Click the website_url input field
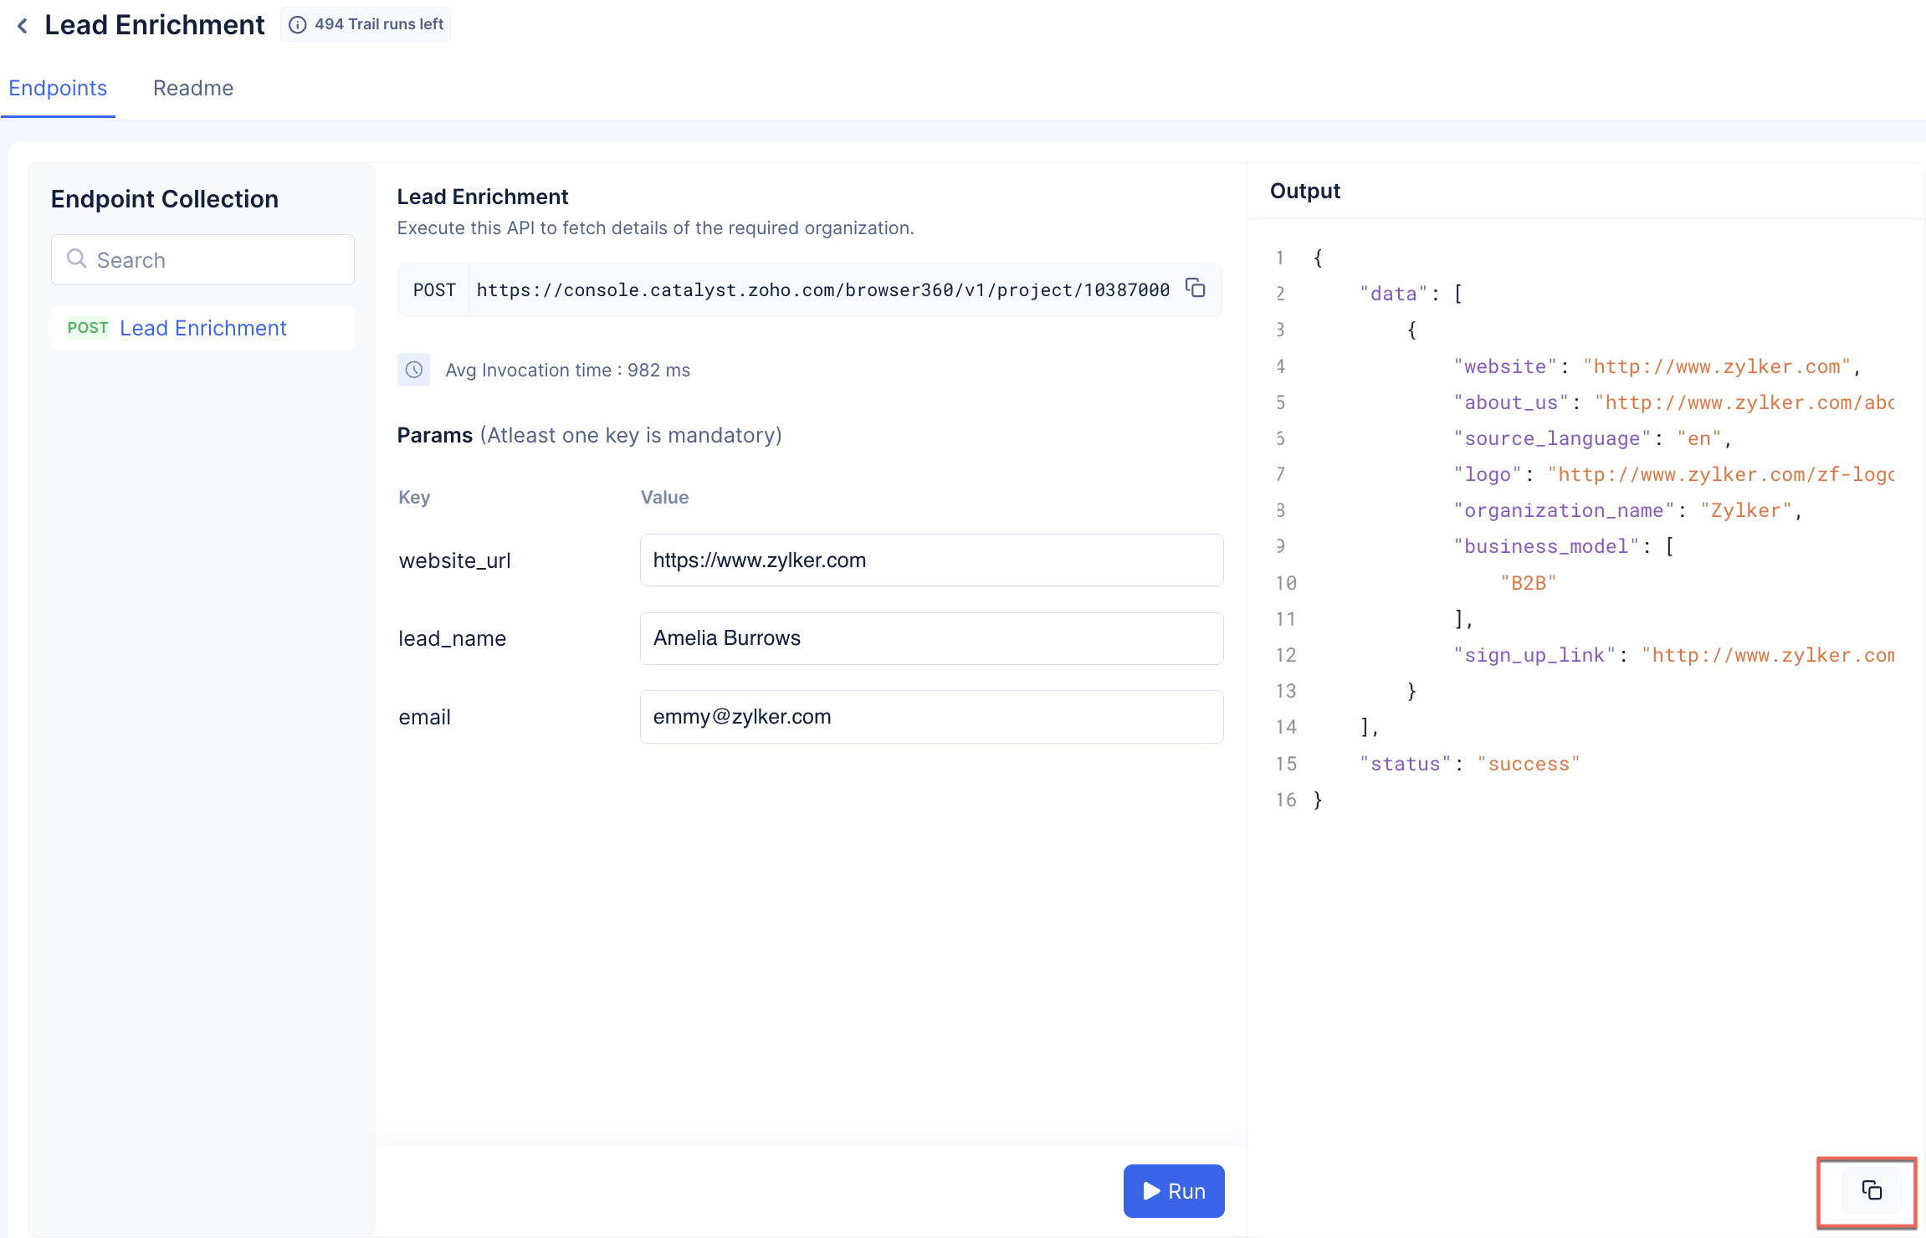Viewport: 1926px width, 1238px height. coord(932,559)
